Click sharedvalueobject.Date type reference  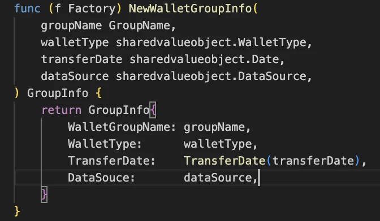point(204,59)
